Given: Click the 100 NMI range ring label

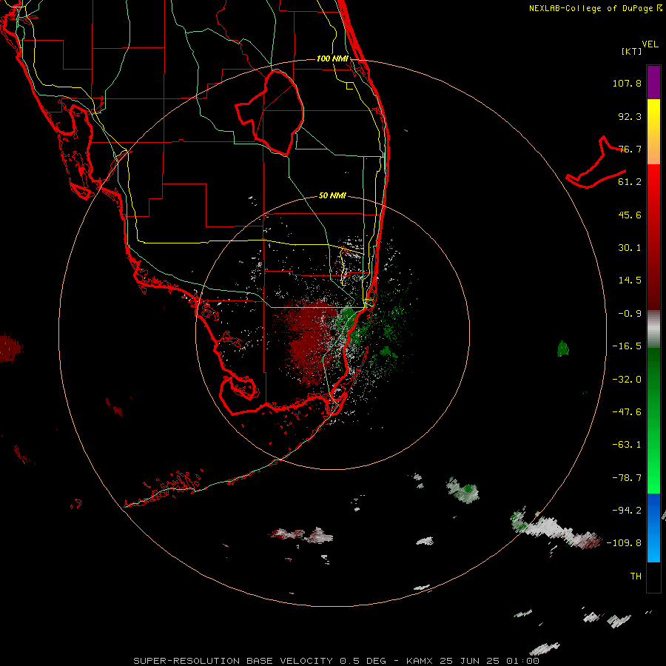Looking at the screenshot, I should pyautogui.click(x=332, y=58).
